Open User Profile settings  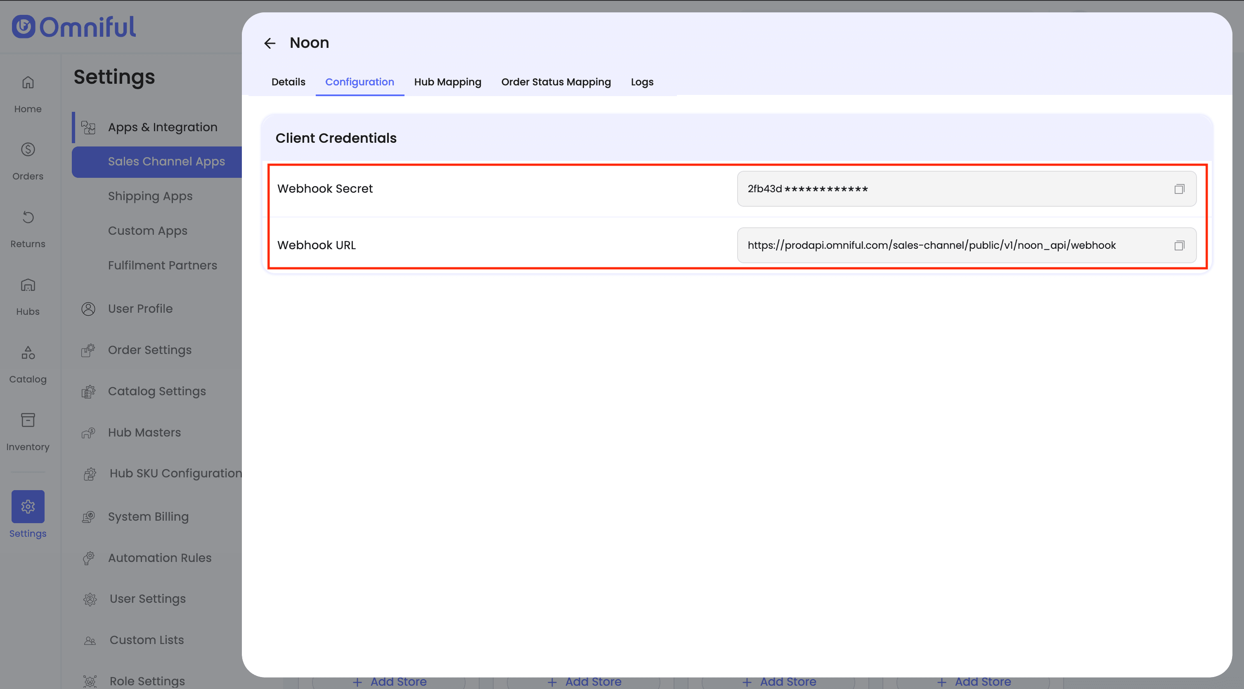pyautogui.click(x=140, y=309)
